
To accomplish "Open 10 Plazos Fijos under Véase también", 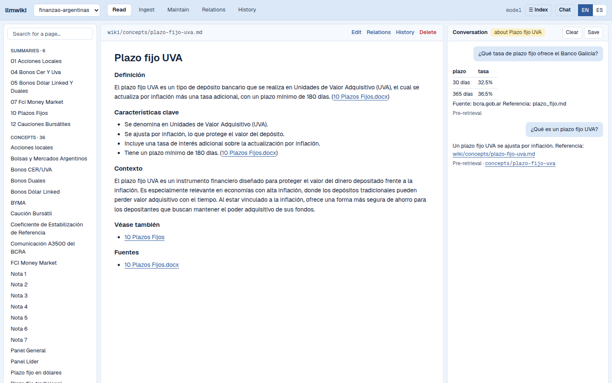I will click(144, 237).
